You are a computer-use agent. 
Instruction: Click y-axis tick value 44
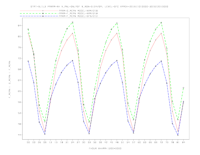click(x=19, y=135)
